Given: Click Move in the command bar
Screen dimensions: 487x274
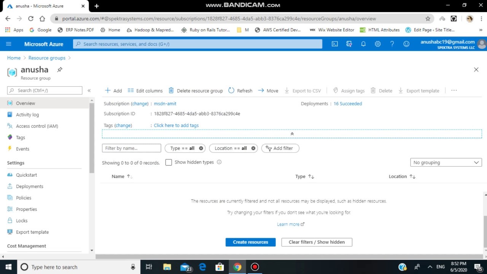Looking at the screenshot, I should pos(268,91).
